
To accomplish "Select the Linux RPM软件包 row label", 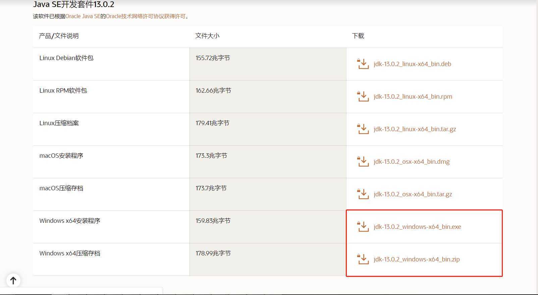I will pos(63,90).
